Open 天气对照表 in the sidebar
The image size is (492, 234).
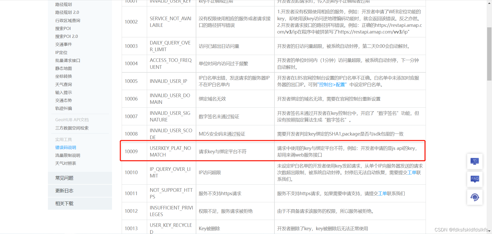click(66, 163)
